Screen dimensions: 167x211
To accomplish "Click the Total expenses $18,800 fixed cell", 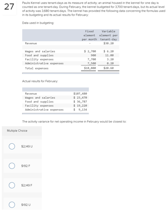I will (x=90, y=68).
